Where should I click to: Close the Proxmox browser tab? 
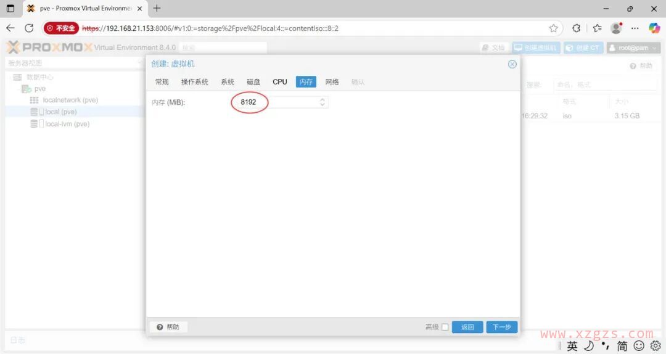pos(140,9)
